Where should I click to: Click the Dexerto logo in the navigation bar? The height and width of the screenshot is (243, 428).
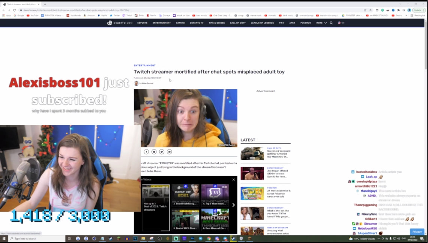coord(120,23)
